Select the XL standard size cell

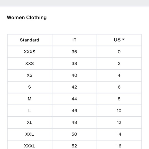(x=30, y=123)
